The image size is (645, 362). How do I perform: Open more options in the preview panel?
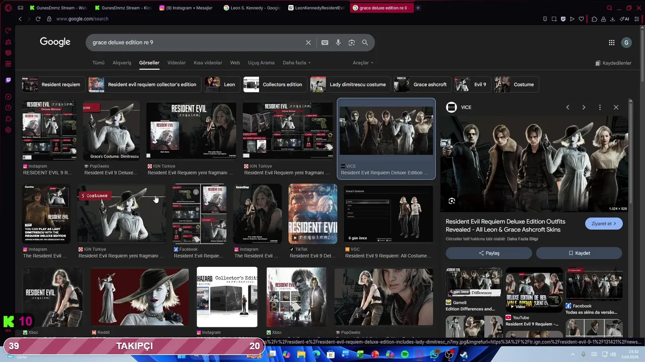(600, 107)
